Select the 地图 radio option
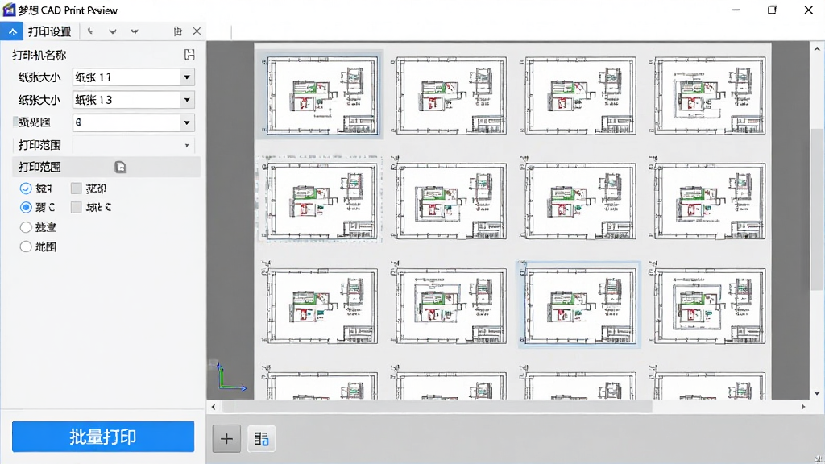This screenshot has height=464, width=825. point(26,246)
